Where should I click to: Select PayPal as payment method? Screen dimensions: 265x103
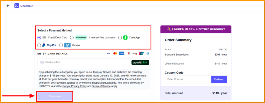click(x=39, y=45)
